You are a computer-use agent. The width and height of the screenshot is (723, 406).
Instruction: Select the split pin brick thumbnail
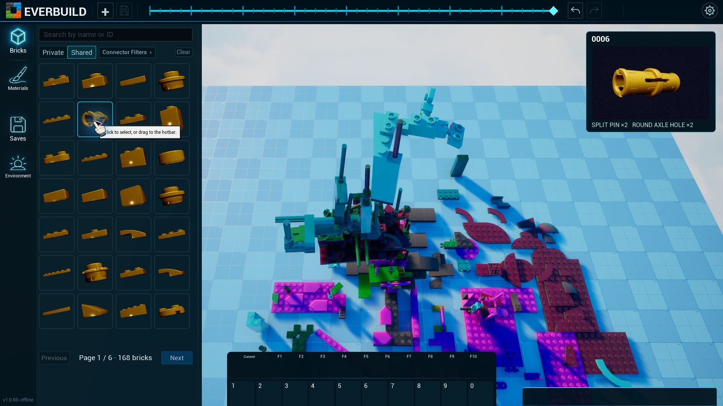[95, 119]
